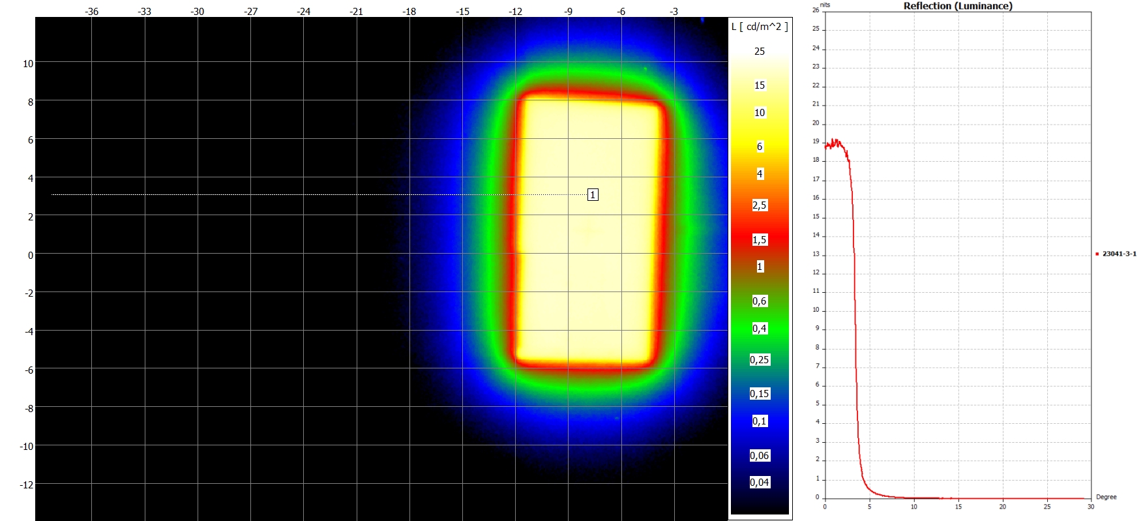Screen dimensions: 1143x521
Task: Click the -12 label on the left axis
Action: (27, 484)
